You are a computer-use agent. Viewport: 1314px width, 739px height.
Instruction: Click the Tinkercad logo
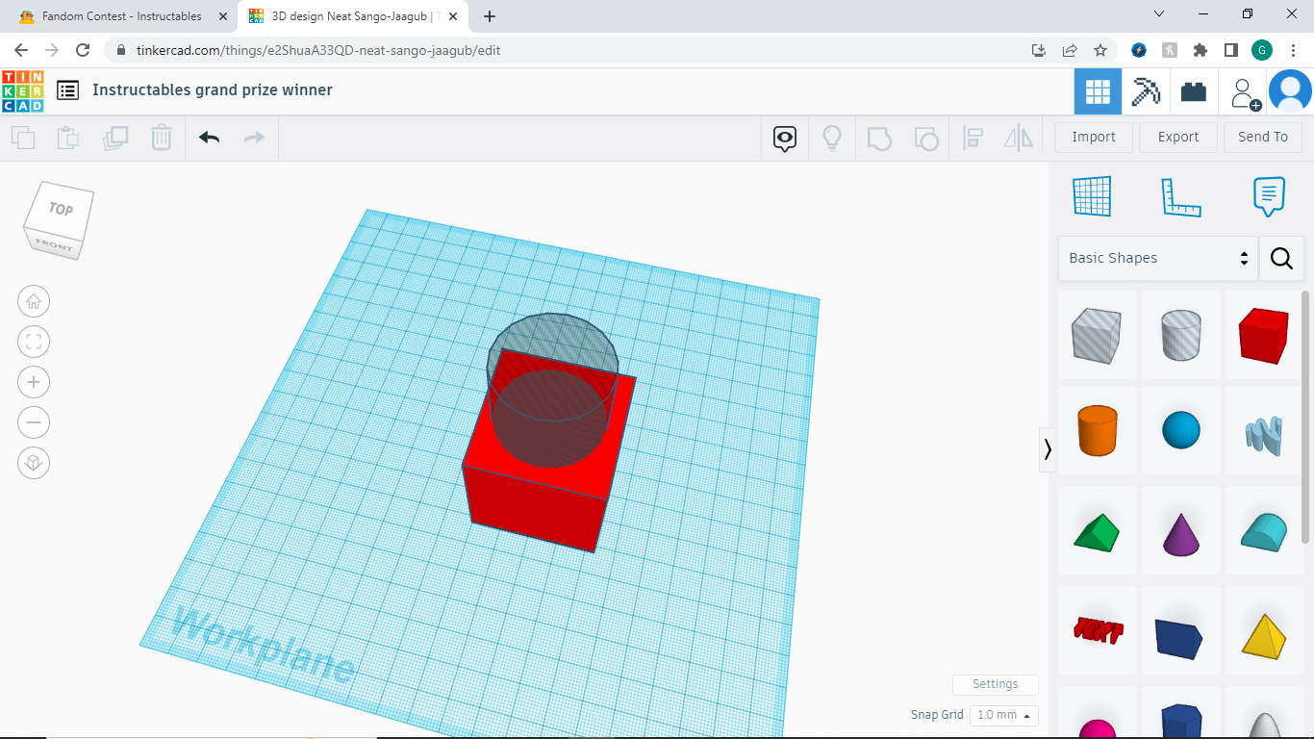[22, 90]
